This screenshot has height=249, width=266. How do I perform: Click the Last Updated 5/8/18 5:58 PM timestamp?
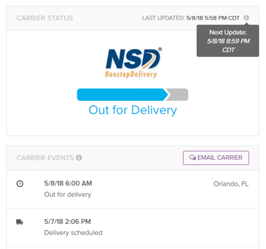213,18
